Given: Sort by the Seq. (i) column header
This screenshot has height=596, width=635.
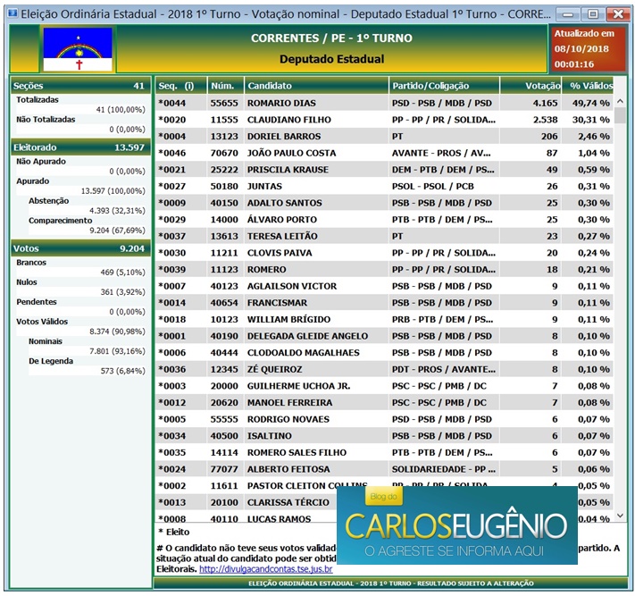Looking at the screenshot, I should point(181,86).
